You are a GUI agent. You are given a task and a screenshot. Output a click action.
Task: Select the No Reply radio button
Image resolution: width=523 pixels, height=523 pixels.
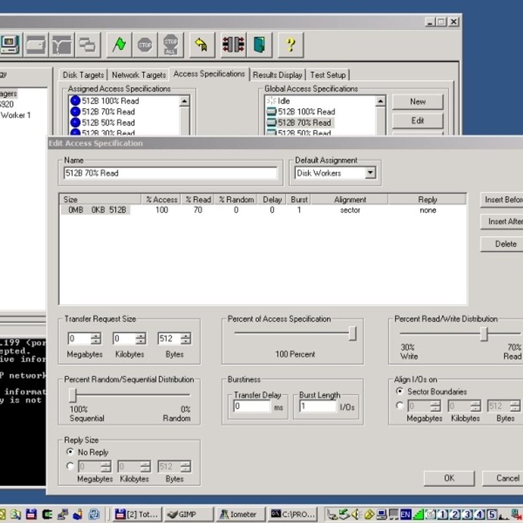(70, 452)
